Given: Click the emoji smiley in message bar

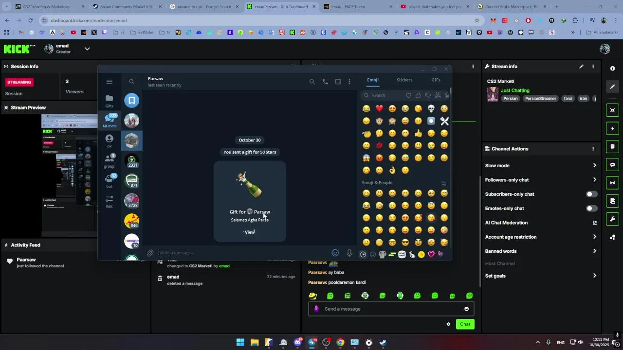Looking at the screenshot, I should (x=335, y=253).
